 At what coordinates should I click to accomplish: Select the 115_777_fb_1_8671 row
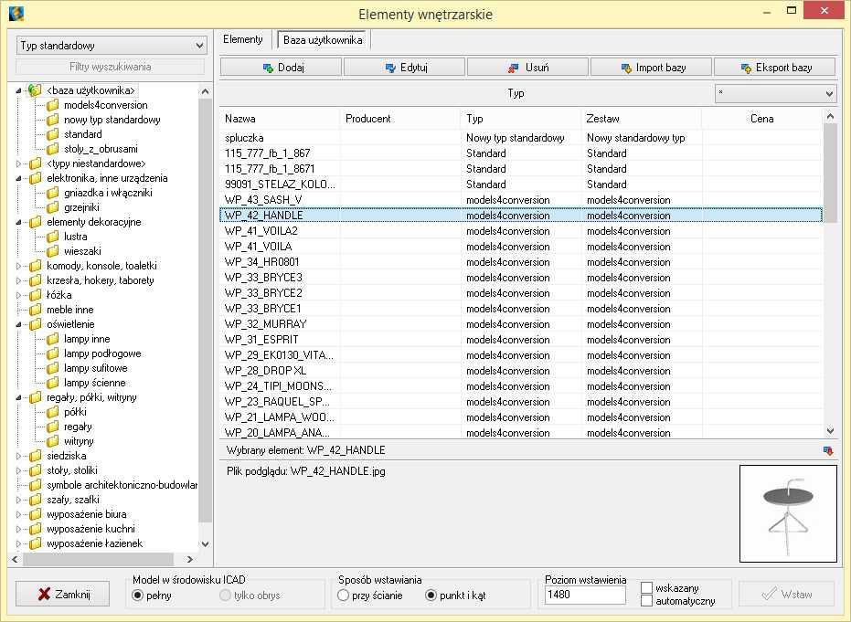point(521,169)
